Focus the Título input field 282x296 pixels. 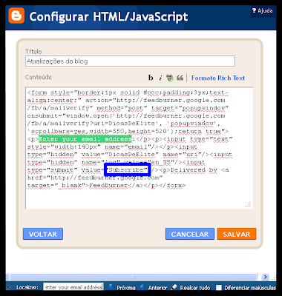click(130, 61)
